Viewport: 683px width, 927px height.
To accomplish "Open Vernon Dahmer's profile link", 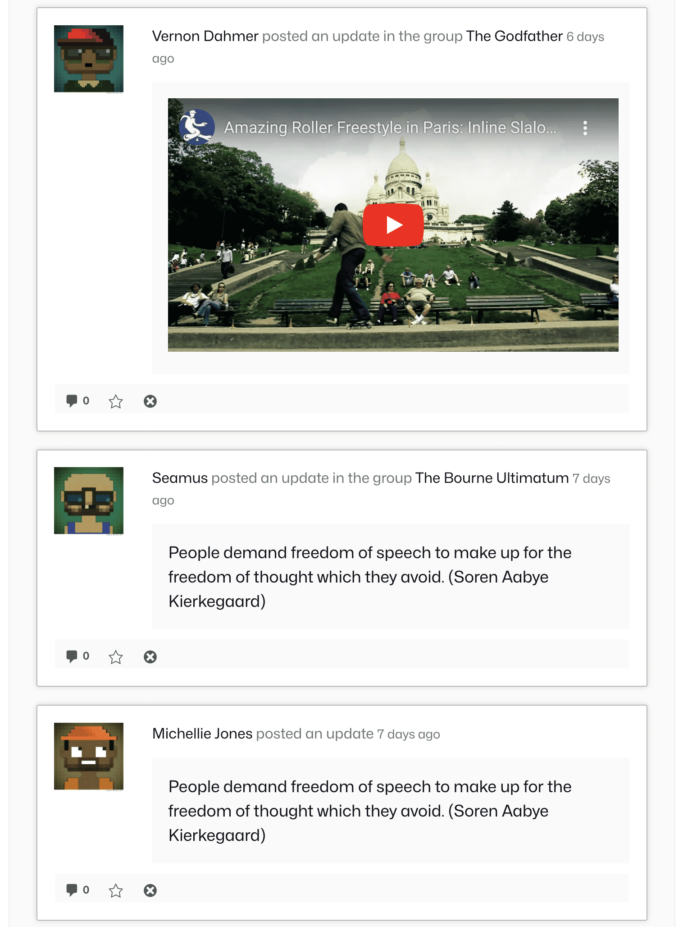I will tap(205, 36).
